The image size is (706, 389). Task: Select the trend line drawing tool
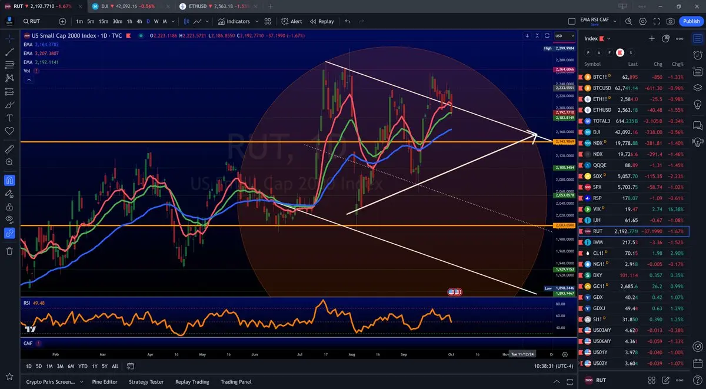pyautogui.click(x=9, y=52)
